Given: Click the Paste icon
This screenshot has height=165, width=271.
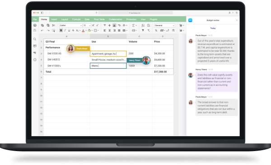Looking at the screenshot, I should tap(48, 25).
